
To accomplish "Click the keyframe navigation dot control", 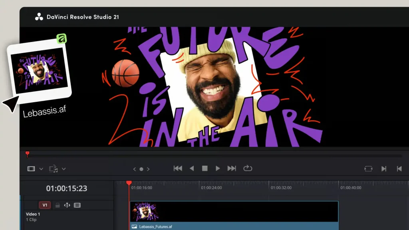I will coord(141,169).
